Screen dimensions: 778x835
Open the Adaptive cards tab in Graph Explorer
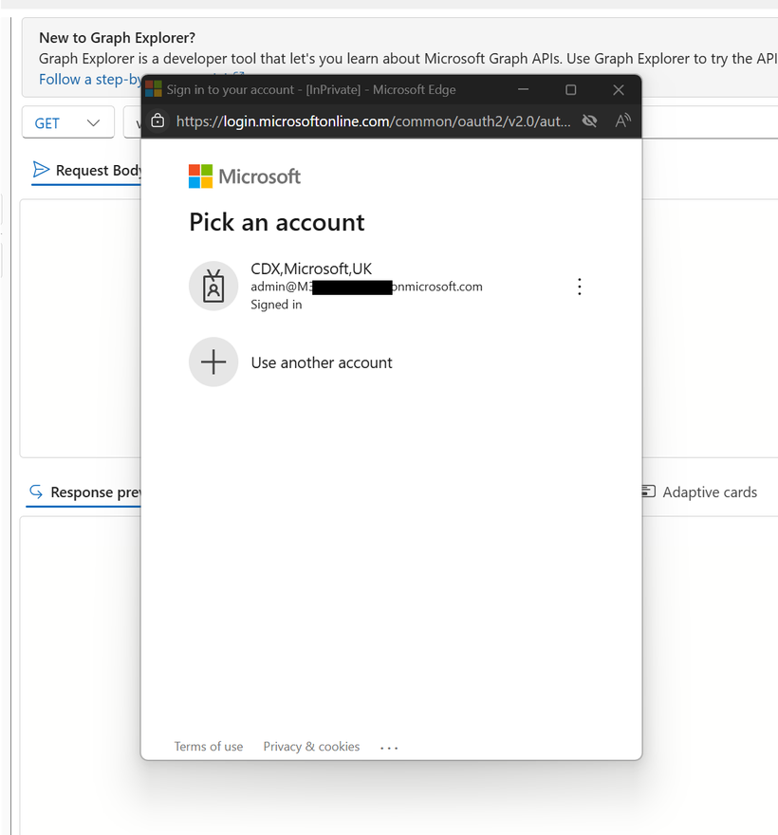coord(699,492)
